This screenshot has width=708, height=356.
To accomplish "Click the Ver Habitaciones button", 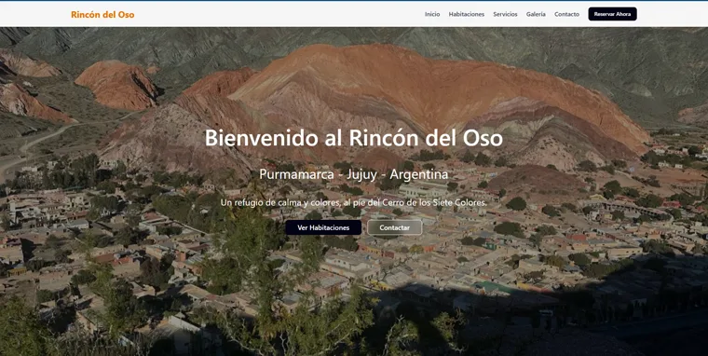I will pyautogui.click(x=323, y=227).
